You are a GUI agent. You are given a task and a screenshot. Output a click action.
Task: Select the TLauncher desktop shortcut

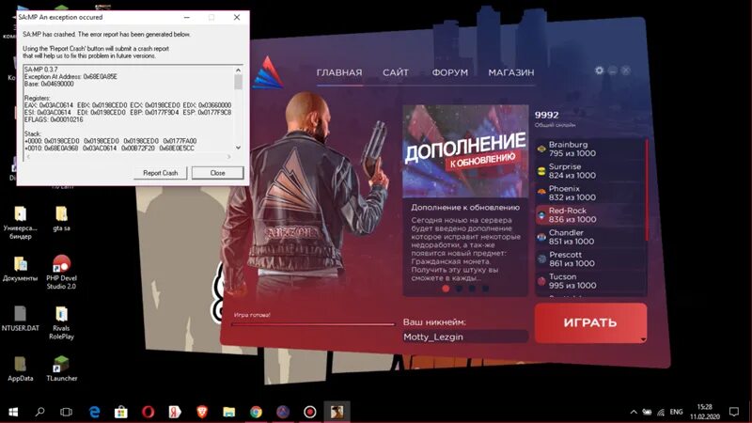[61, 368]
